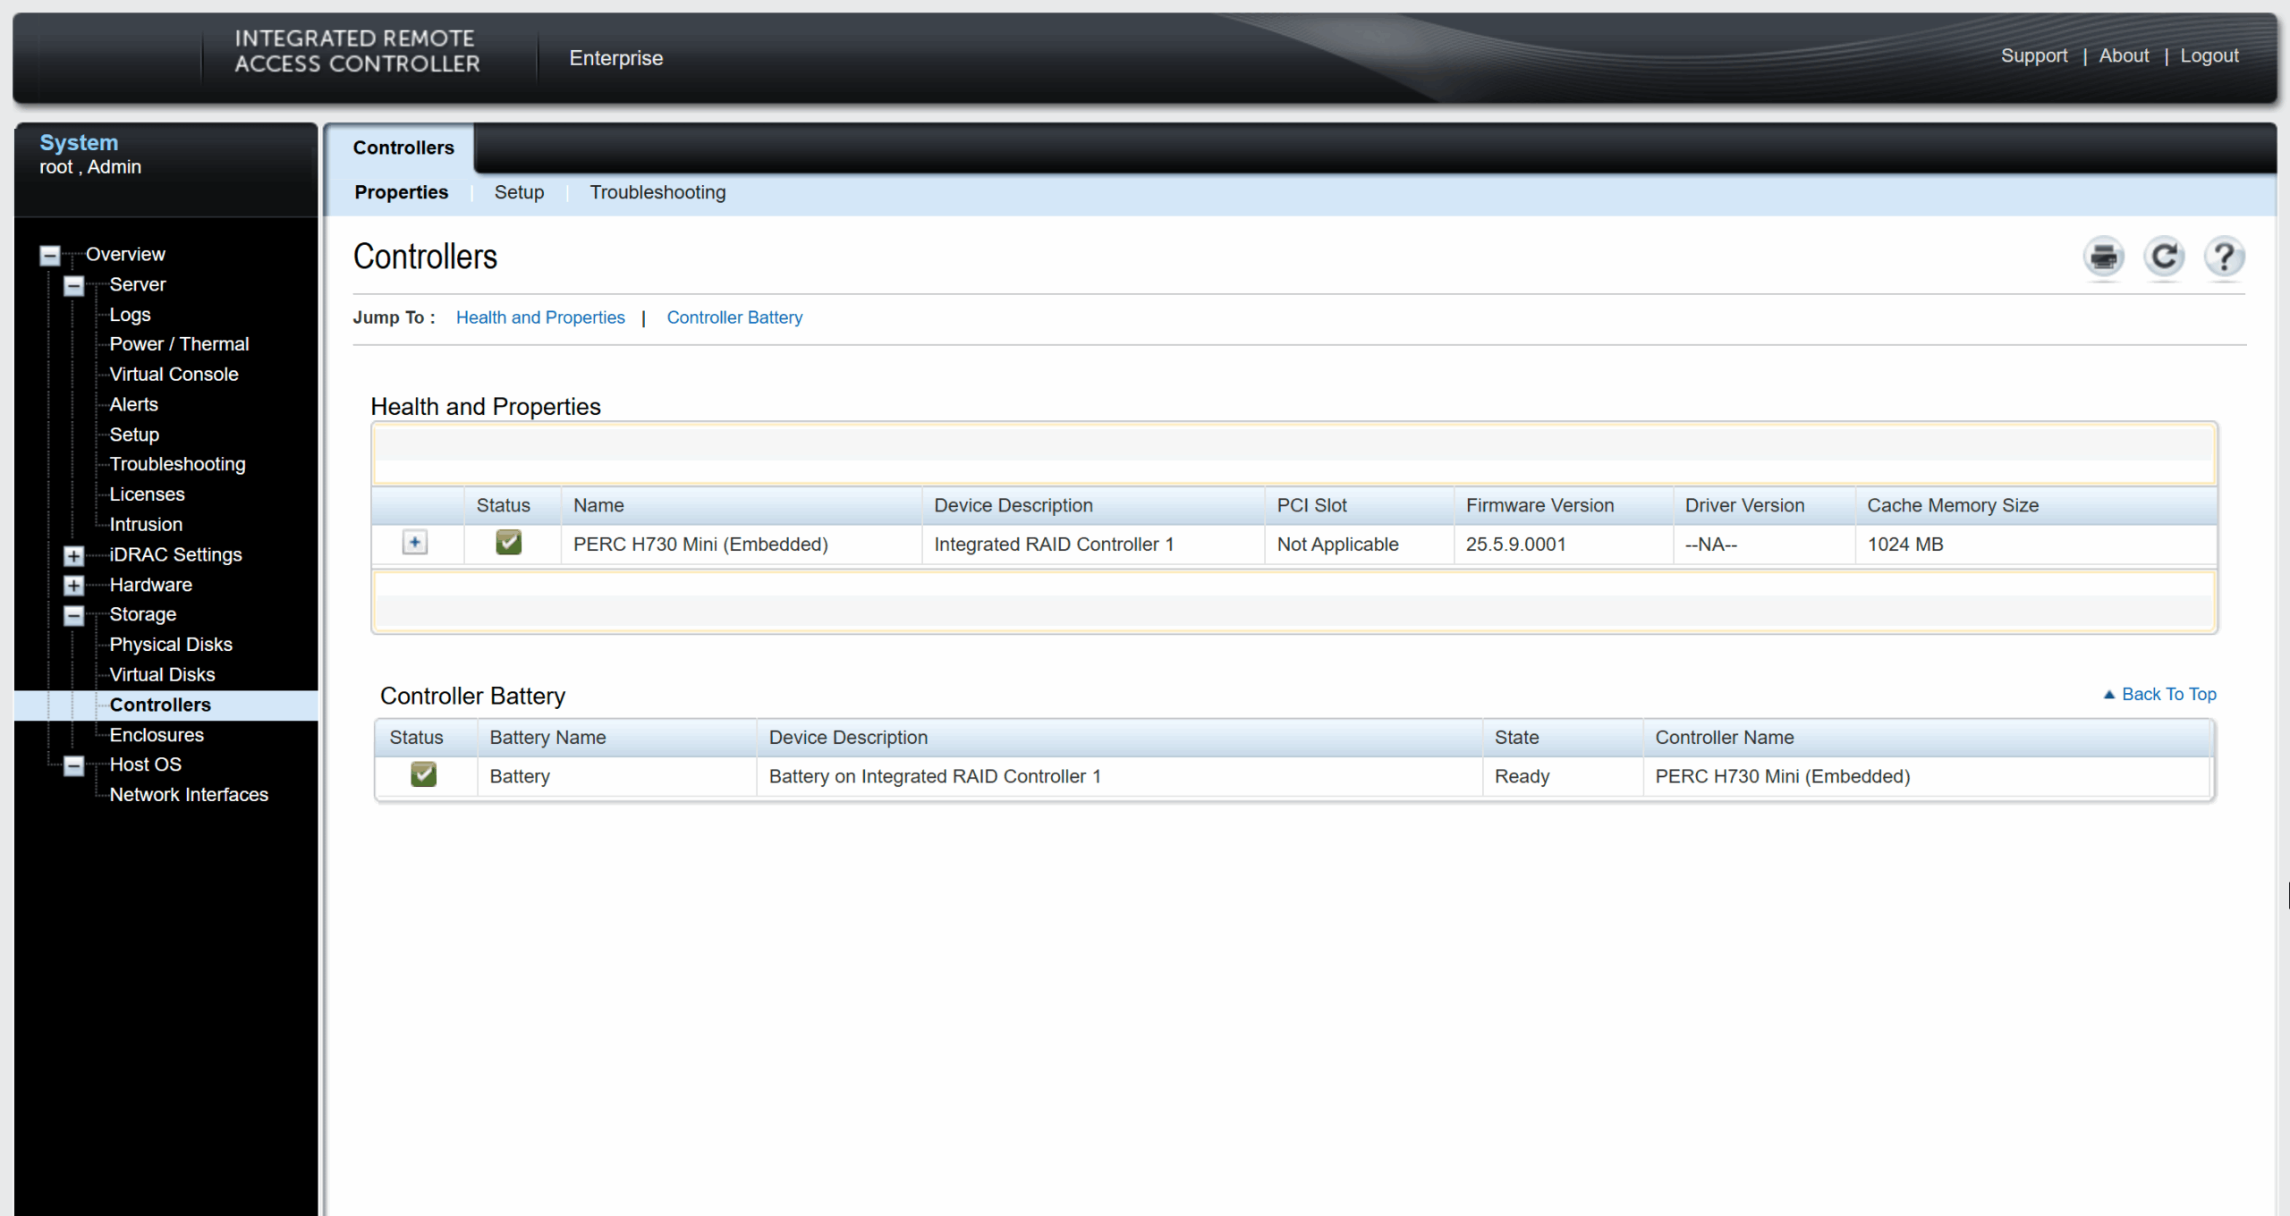Select the Properties sub-tab
The width and height of the screenshot is (2290, 1216).
(402, 192)
